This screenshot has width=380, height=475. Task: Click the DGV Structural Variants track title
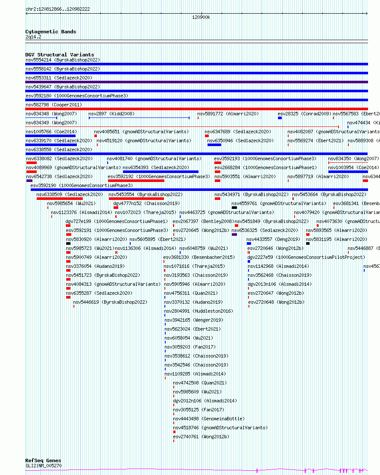tap(60, 55)
